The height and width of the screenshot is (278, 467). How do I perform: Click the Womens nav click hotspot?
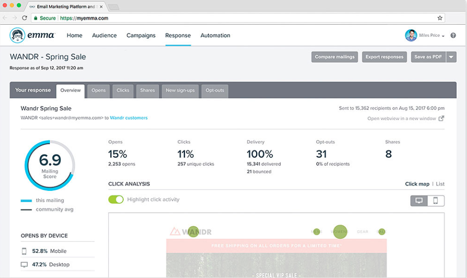click(x=340, y=232)
